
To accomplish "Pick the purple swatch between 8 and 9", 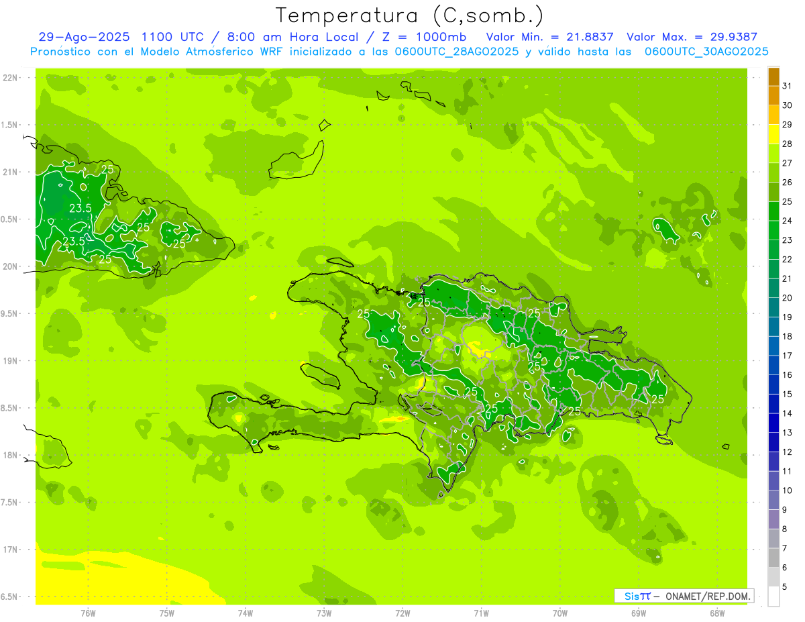I will click(773, 519).
